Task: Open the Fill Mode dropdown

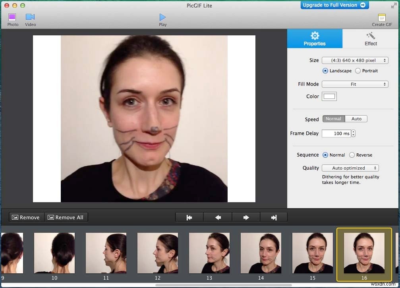Action: 355,84
